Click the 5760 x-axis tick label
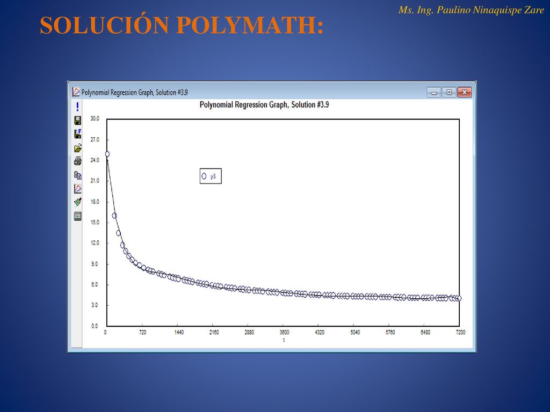Screen dimensions: 550x412 [x=390, y=332]
